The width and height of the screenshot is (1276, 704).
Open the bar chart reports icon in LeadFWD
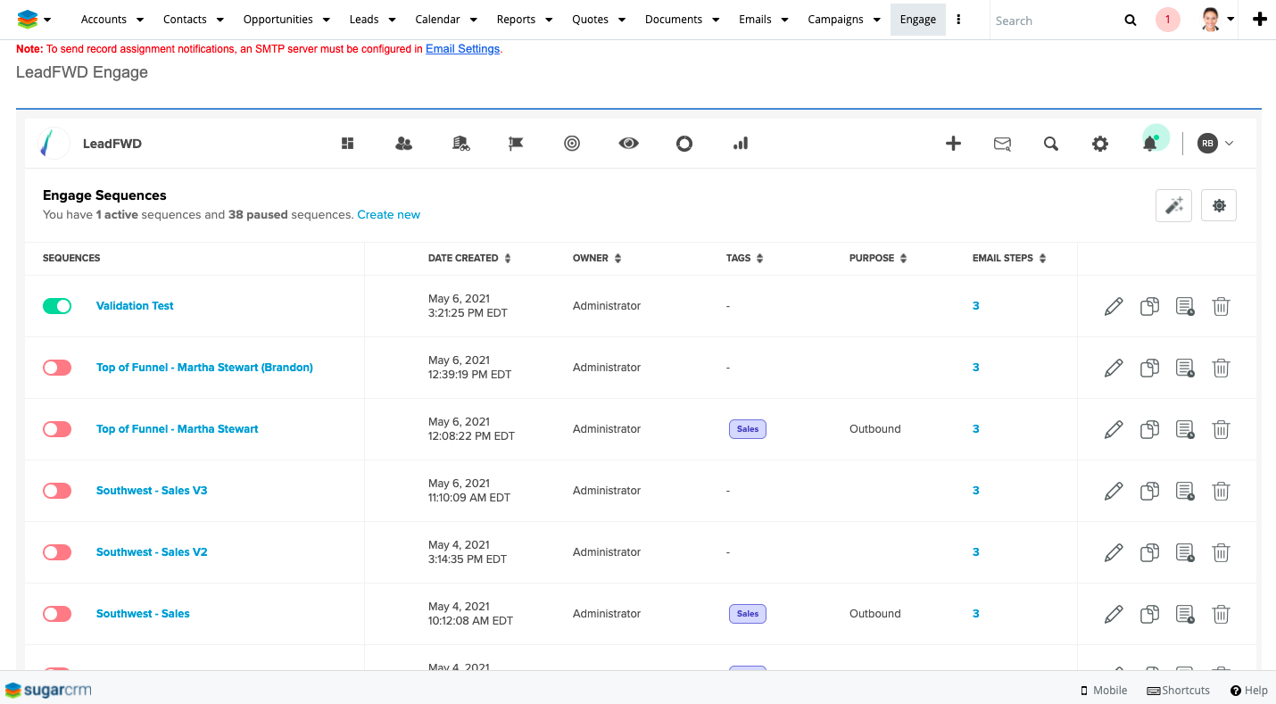click(x=741, y=143)
